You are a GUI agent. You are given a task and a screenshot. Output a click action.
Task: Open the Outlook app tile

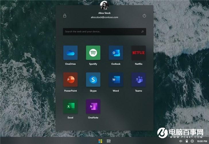click(116, 53)
